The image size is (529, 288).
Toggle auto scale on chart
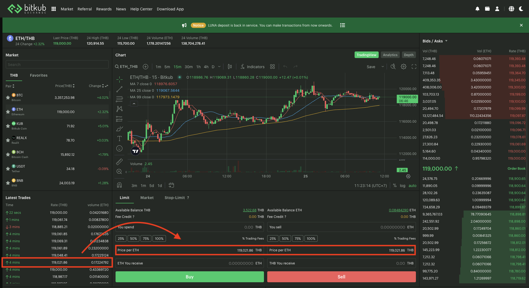(412, 185)
